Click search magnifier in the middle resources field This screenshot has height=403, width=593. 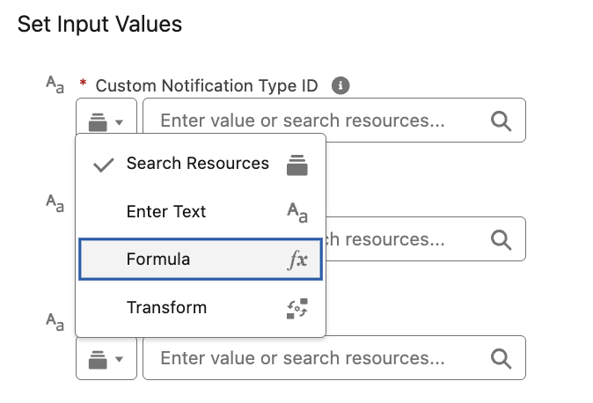coord(501,240)
